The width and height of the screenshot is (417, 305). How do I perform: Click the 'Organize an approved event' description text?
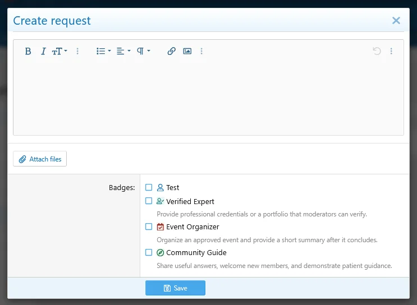click(x=267, y=240)
